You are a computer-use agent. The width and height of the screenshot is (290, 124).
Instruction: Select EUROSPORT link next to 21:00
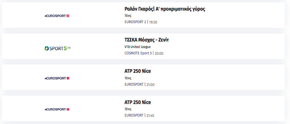pyautogui.click(x=134, y=84)
